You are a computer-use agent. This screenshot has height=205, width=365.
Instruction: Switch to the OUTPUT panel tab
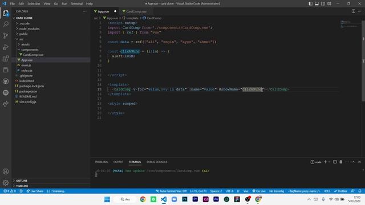[118, 162]
